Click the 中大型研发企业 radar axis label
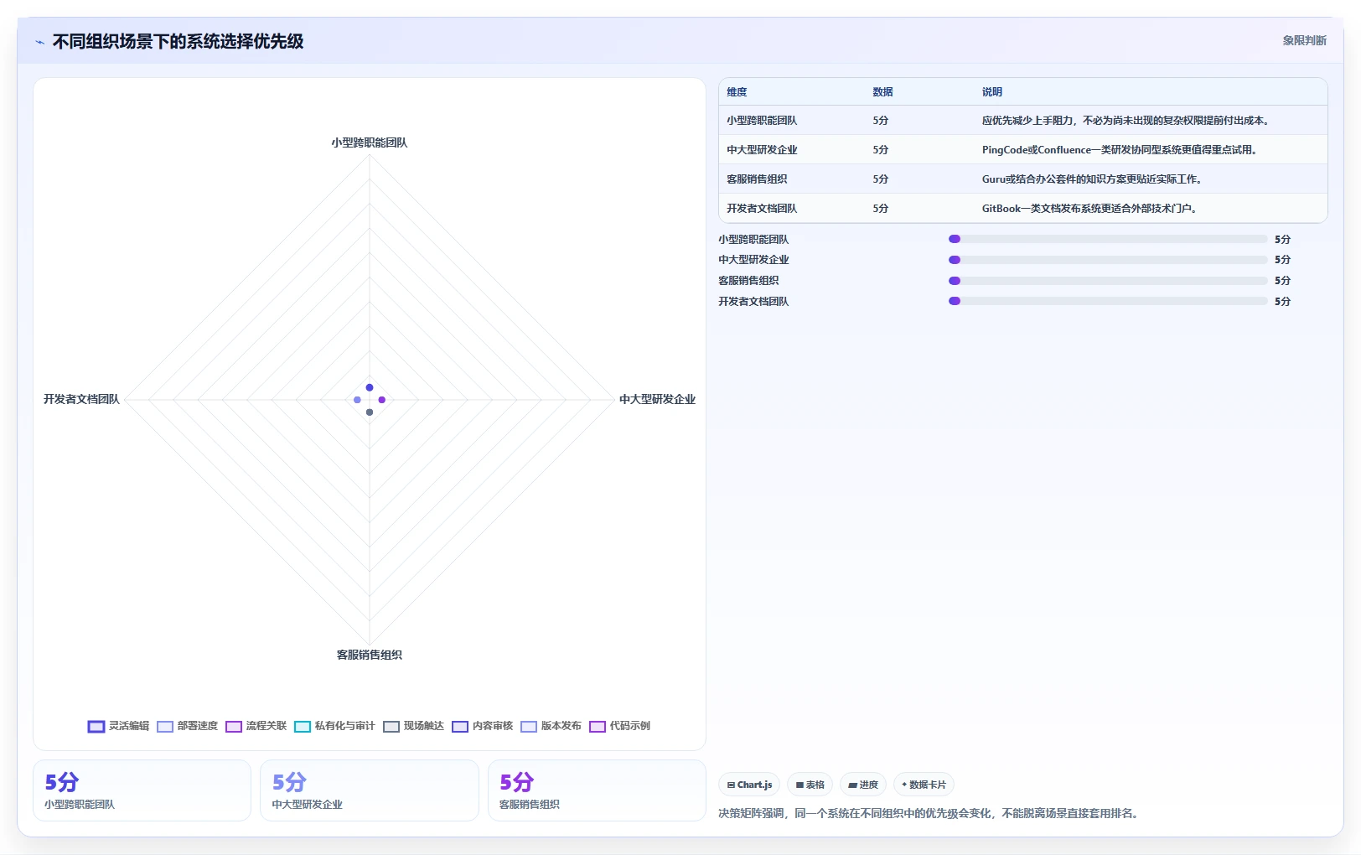1361x855 pixels. [658, 400]
